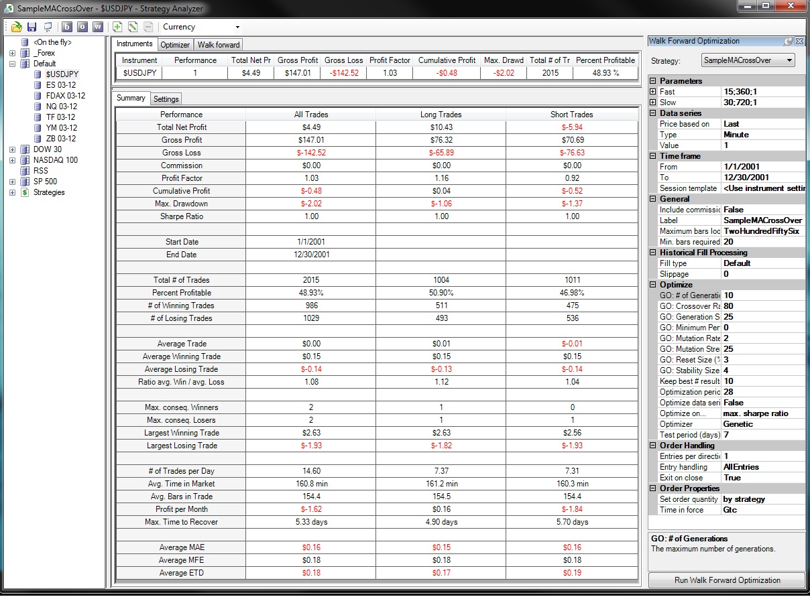
Task: Sort by Cumulative Profit column header
Action: pyautogui.click(x=447, y=60)
